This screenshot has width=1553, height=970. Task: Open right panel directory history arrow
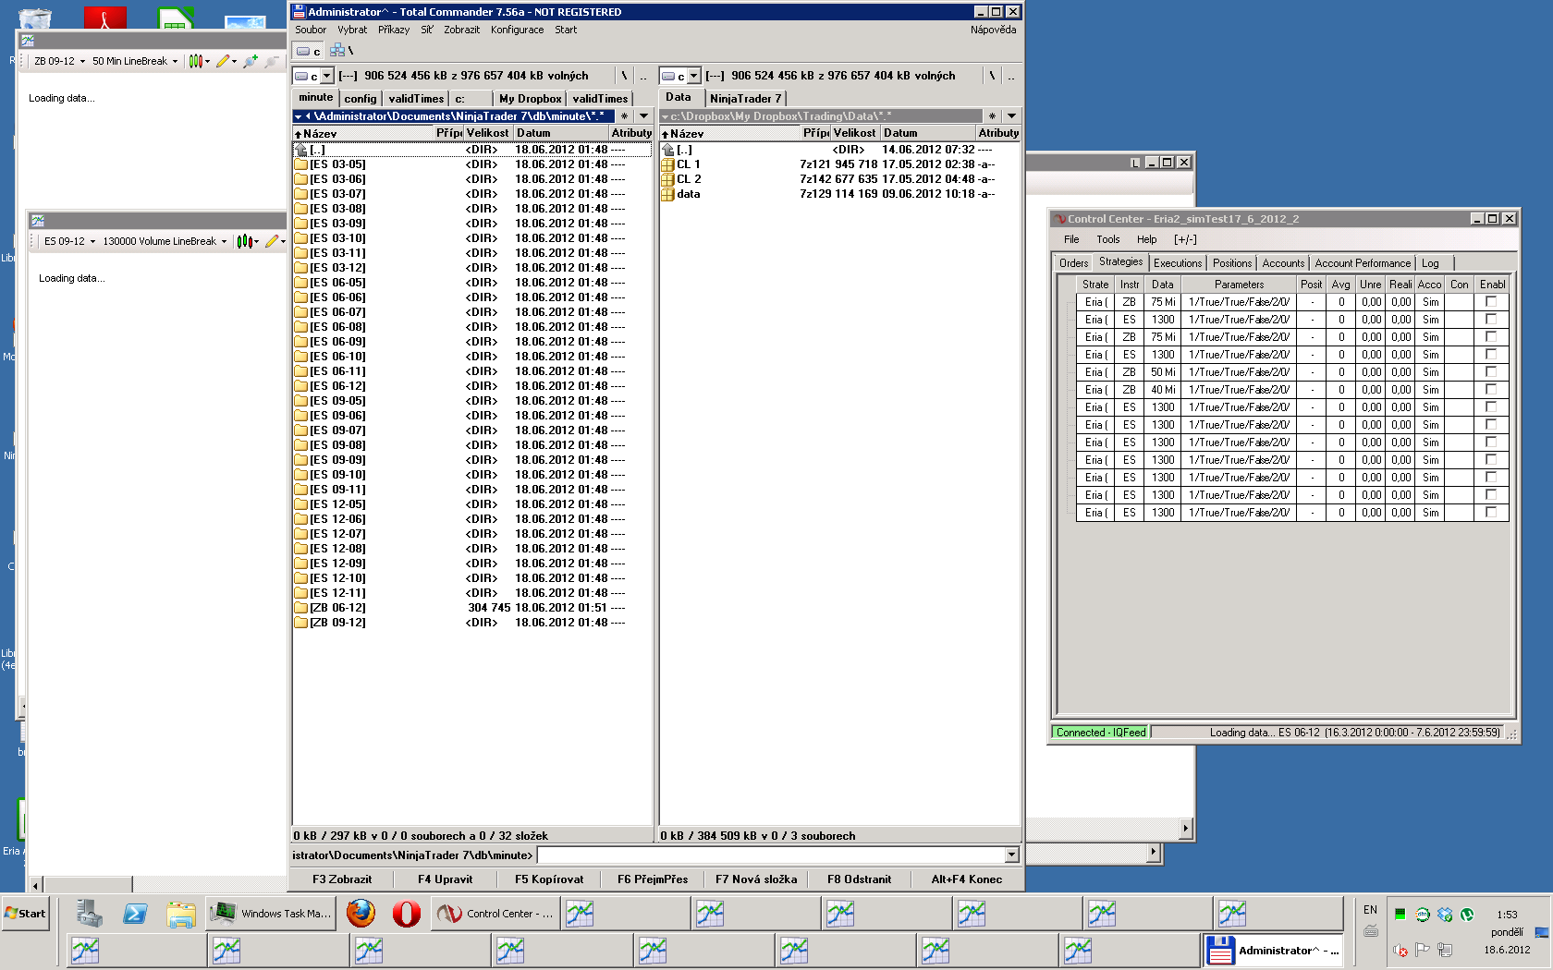pos(1011,116)
